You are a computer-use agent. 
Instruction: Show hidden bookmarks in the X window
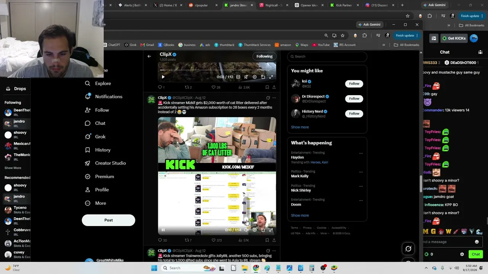tap(384, 45)
